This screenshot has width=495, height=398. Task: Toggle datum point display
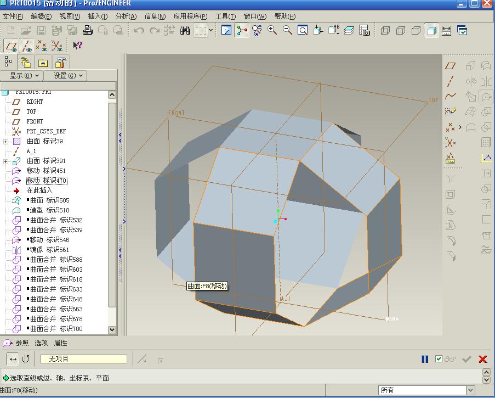[41, 46]
